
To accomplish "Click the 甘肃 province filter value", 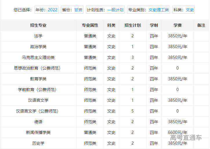I will click(78, 10).
